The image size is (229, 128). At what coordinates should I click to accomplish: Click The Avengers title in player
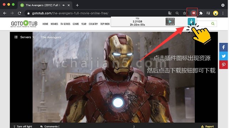(51, 37)
